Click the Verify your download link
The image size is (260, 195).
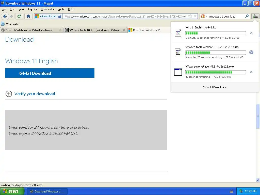click(x=35, y=94)
